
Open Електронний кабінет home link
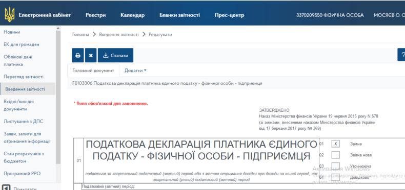point(45,15)
